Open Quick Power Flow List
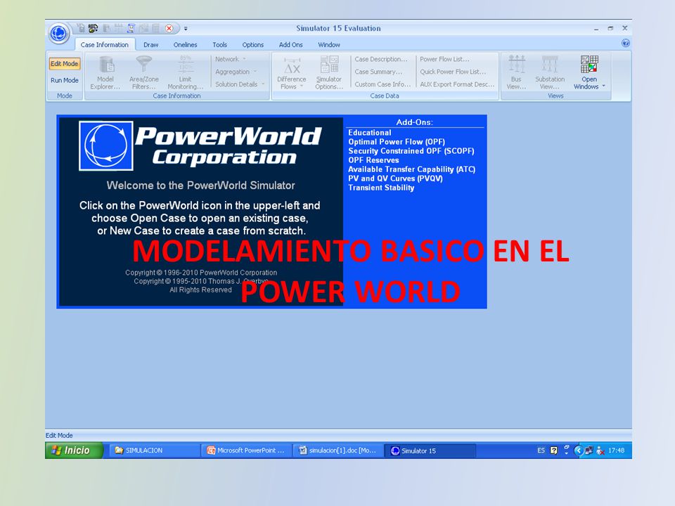Image resolution: width=675 pixels, height=506 pixels. coord(452,72)
